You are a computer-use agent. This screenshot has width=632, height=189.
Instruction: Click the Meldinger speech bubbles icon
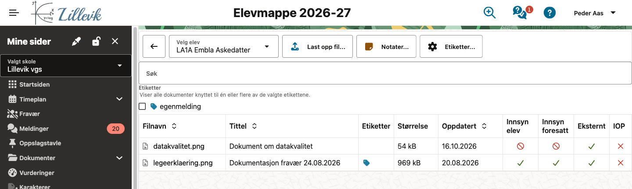12,129
